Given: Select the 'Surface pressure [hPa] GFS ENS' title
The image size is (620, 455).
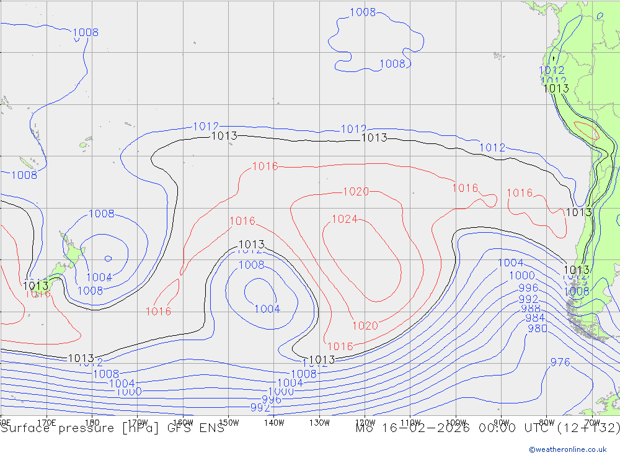Looking at the screenshot, I should [x=112, y=428].
